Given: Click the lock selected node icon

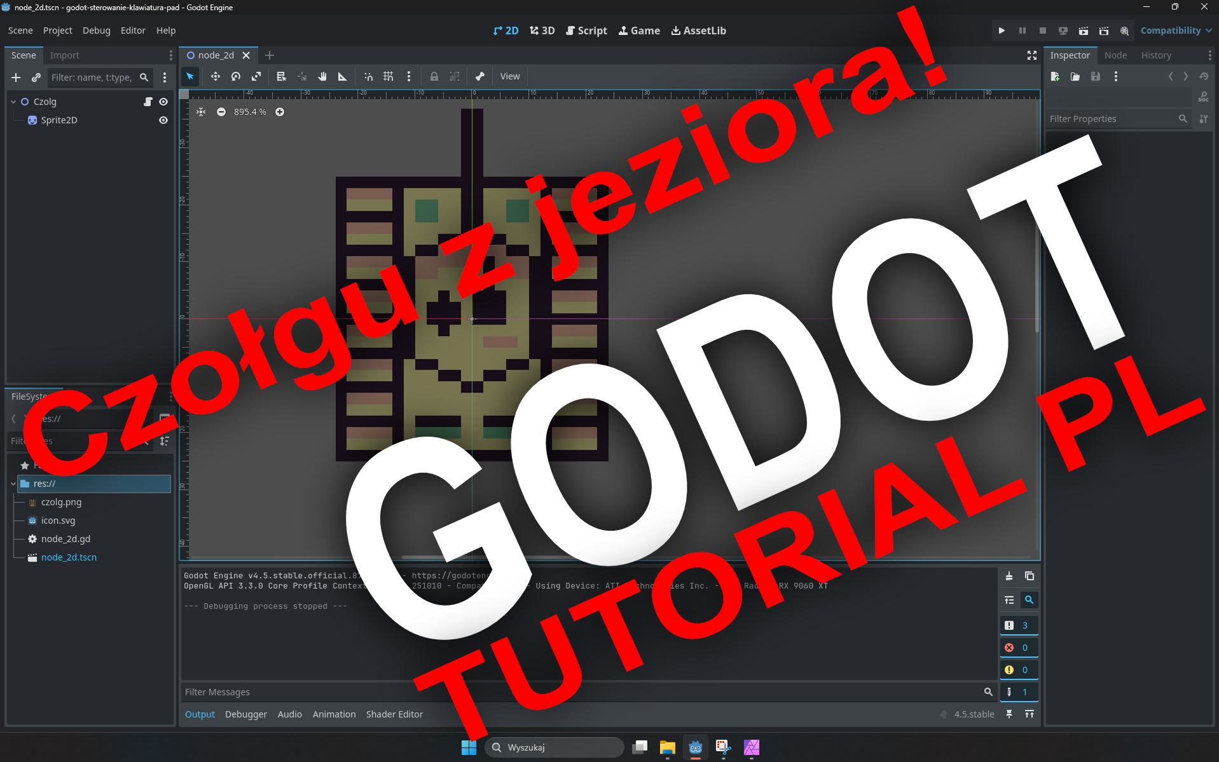Looking at the screenshot, I should coord(434,76).
